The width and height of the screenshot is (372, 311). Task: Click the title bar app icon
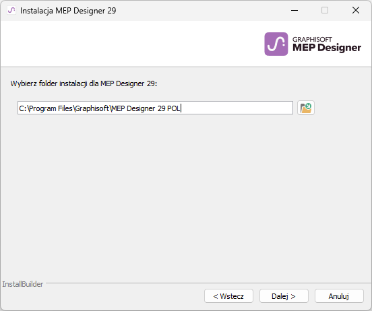11,10
